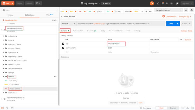Open the Send button dropdown arrow
This screenshot has width=195, height=110.
178,24
